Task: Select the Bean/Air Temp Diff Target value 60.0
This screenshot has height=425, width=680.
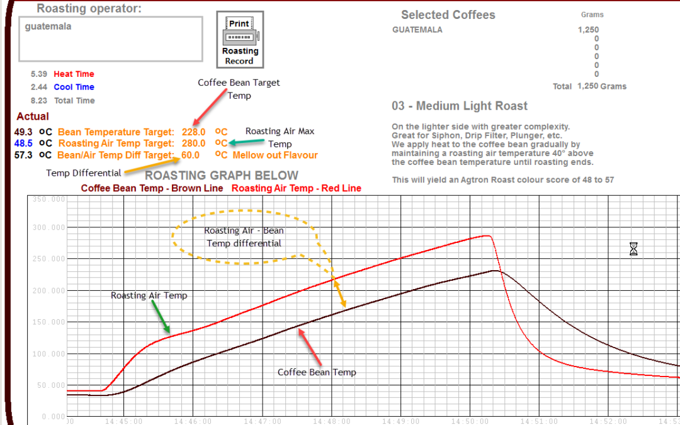Action: (x=191, y=155)
